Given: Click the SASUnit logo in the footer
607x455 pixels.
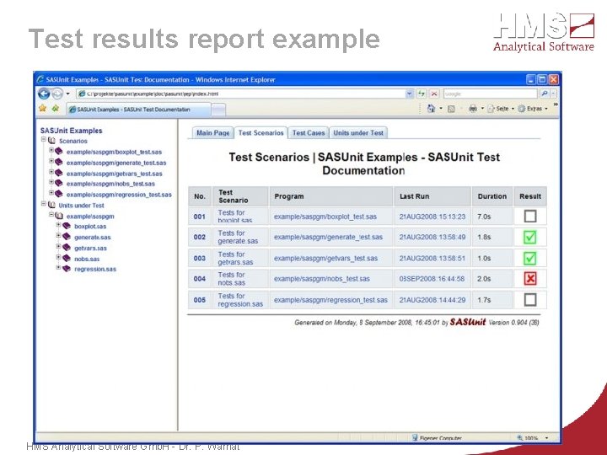Looking at the screenshot, I should tap(468, 322).
